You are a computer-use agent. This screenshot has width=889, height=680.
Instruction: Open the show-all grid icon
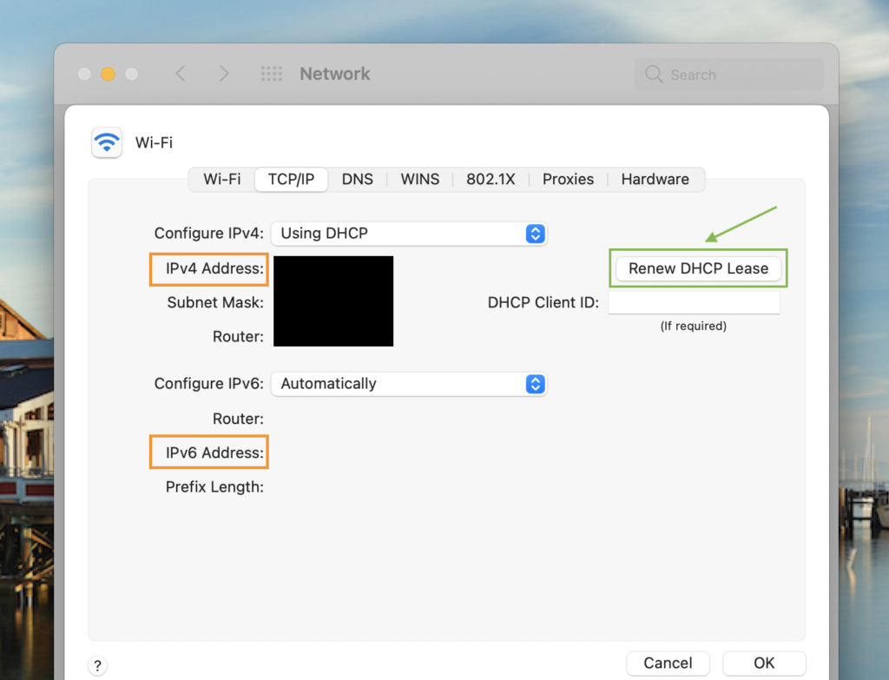[x=272, y=74]
